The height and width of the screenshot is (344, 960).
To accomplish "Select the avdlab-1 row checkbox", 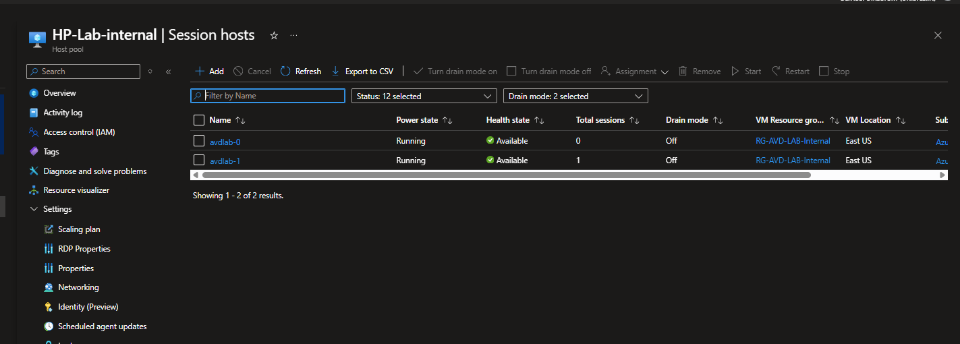I will pyautogui.click(x=199, y=161).
